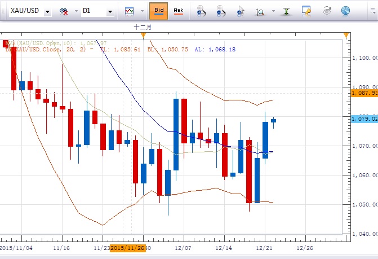Click the blue radar globe icon
The height and width of the screenshot is (259, 378).
click(345, 11)
